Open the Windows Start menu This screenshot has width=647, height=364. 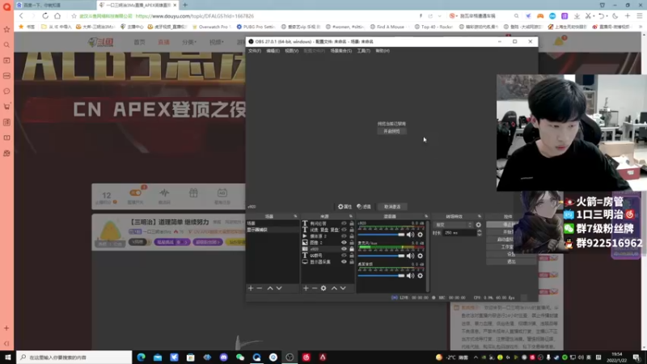[x=8, y=358]
